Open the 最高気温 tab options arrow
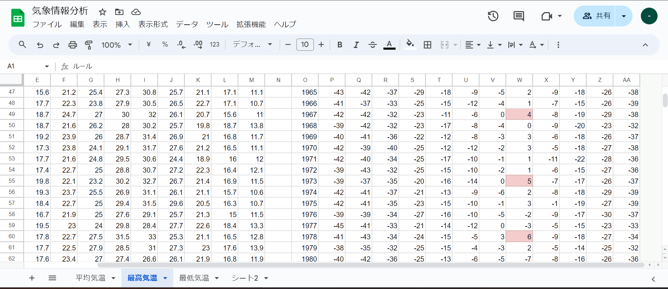668x289 pixels. 165,278
